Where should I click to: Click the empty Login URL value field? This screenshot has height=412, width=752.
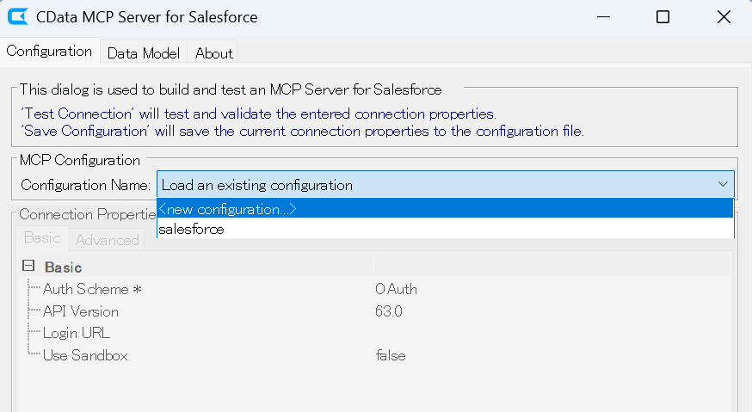pos(552,333)
